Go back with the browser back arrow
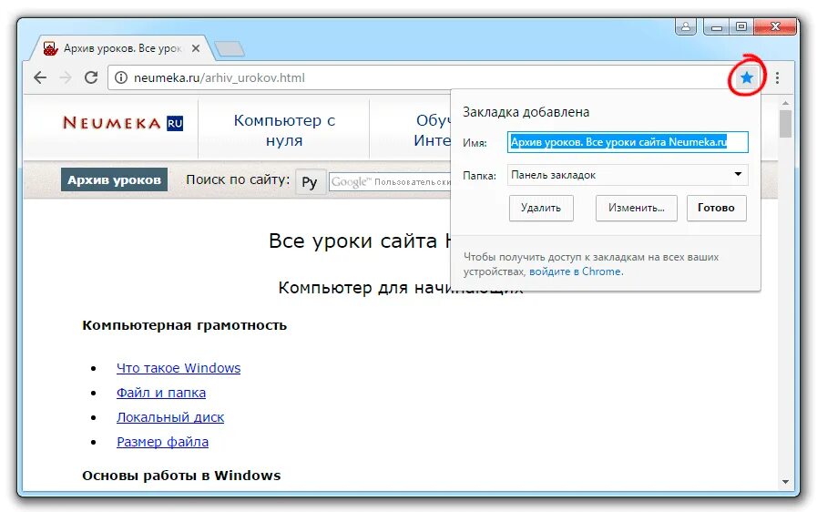 (40, 77)
